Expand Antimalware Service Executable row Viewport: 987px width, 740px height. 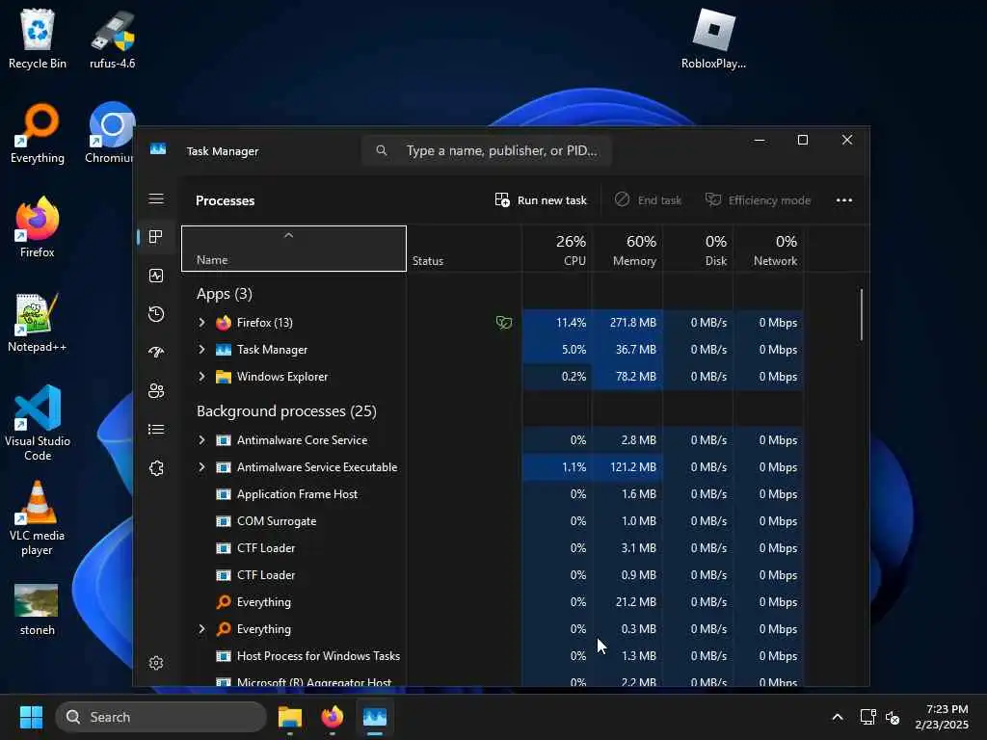click(201, 467)
